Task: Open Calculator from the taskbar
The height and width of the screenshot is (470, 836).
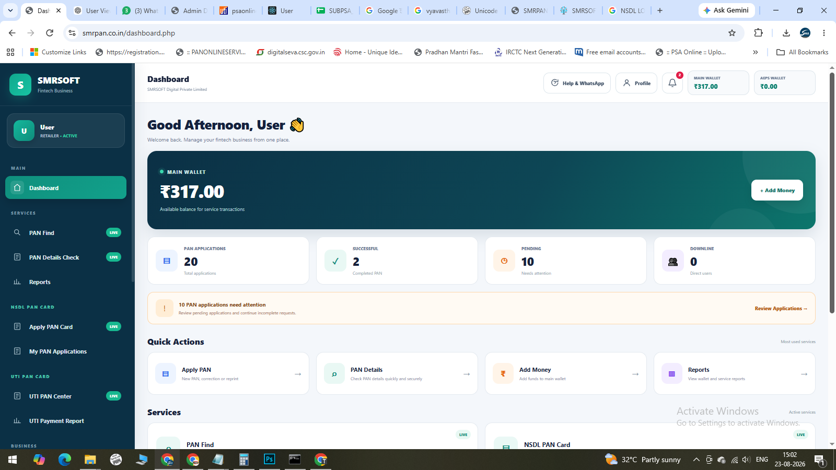Action: 243,460
